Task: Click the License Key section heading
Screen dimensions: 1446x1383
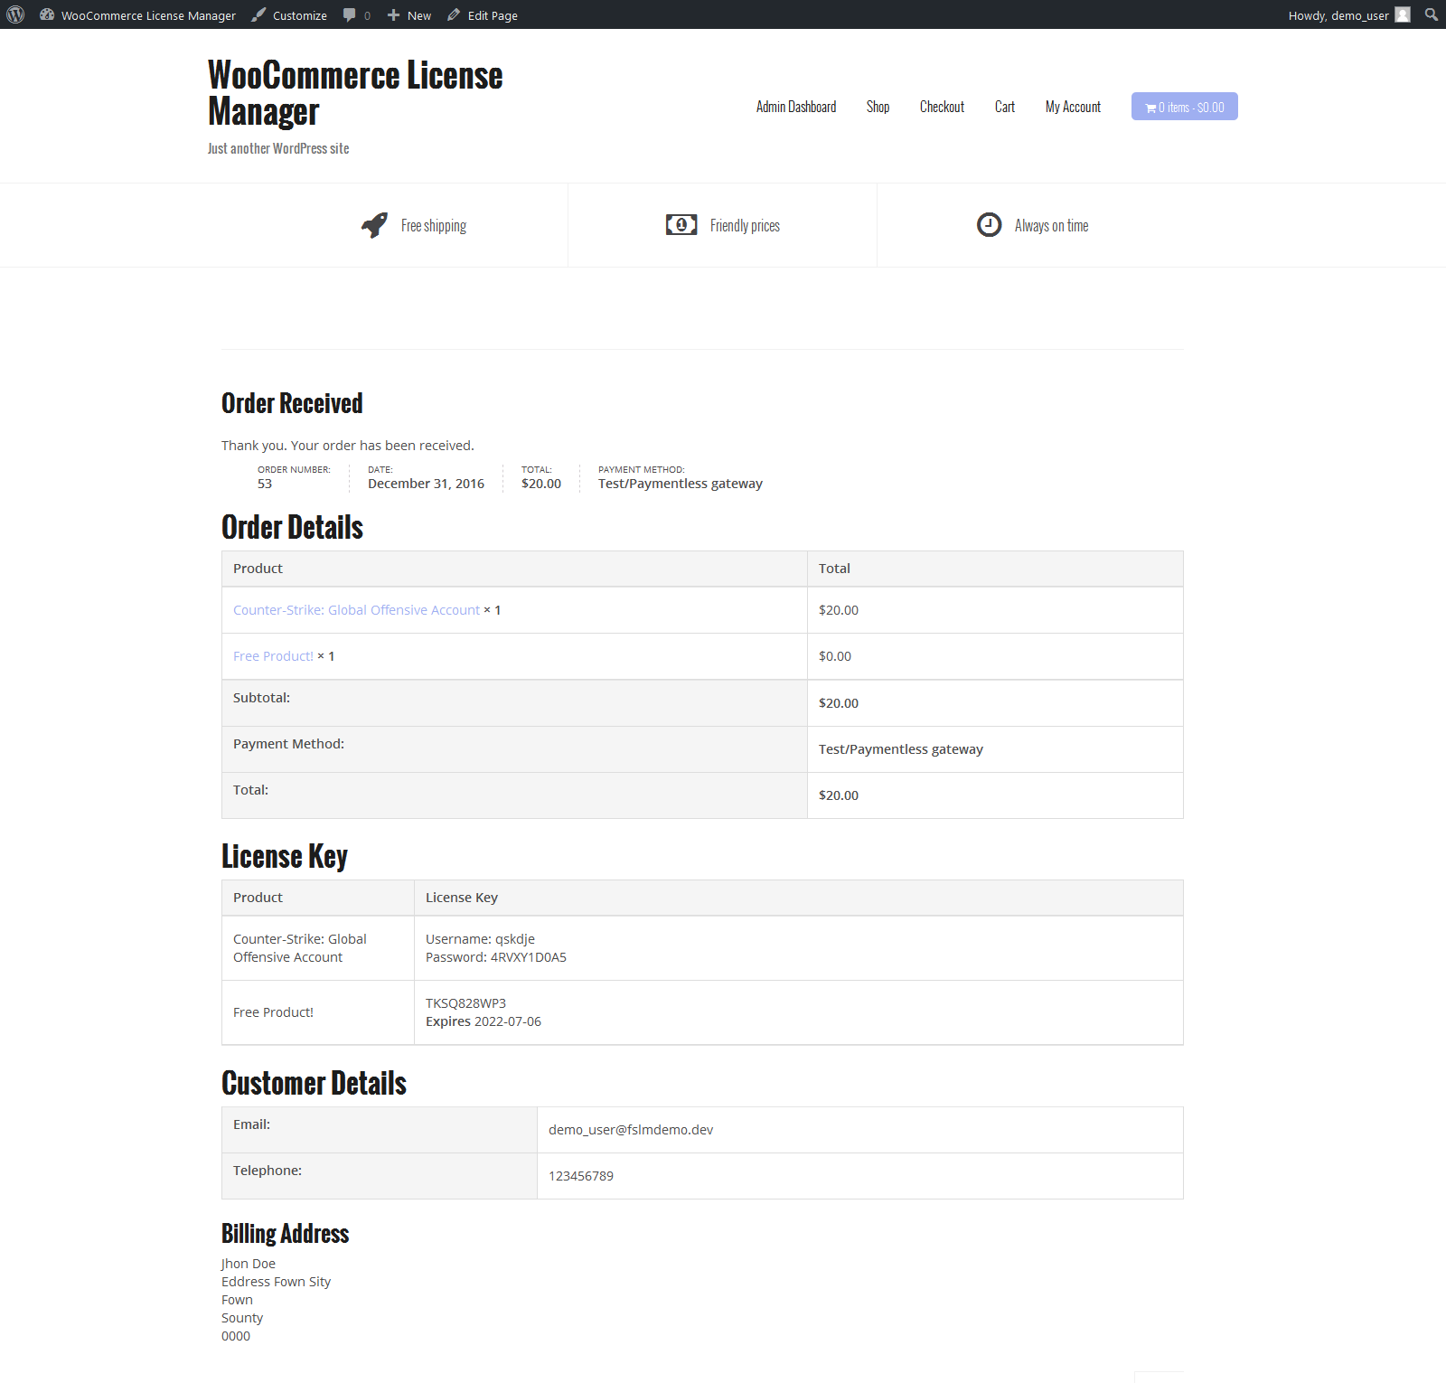Action: click(285, 856)
